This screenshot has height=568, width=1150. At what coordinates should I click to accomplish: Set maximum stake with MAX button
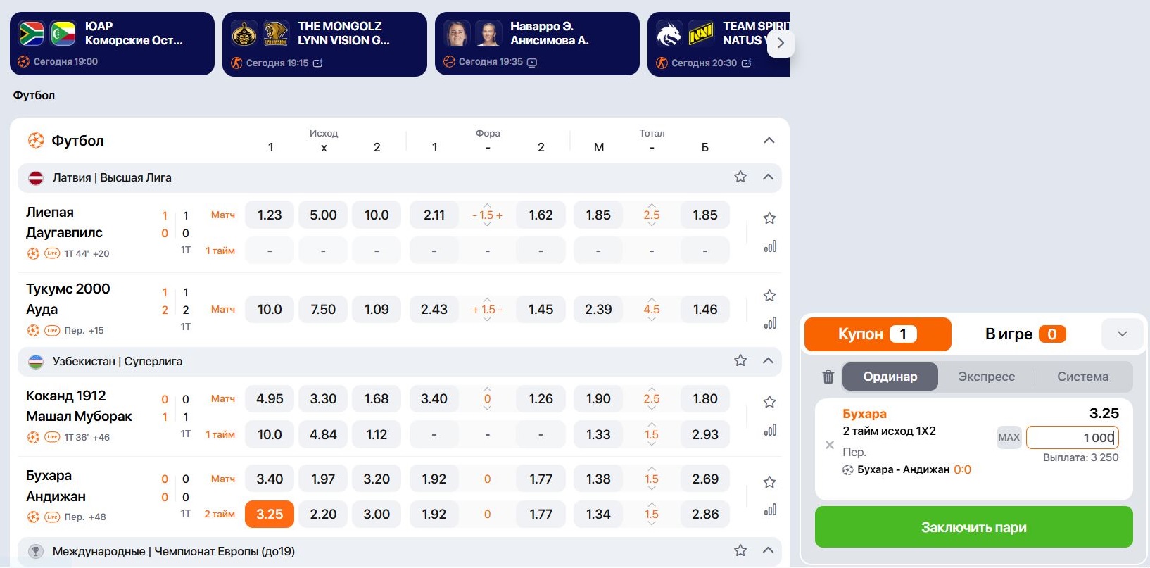(1009, 437)
